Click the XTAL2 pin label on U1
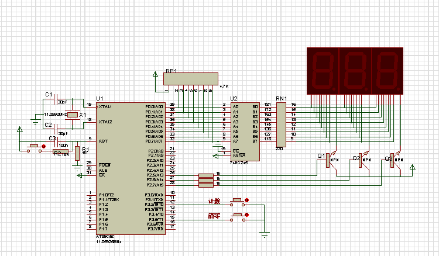439x256 pixels. click(105, 122)
